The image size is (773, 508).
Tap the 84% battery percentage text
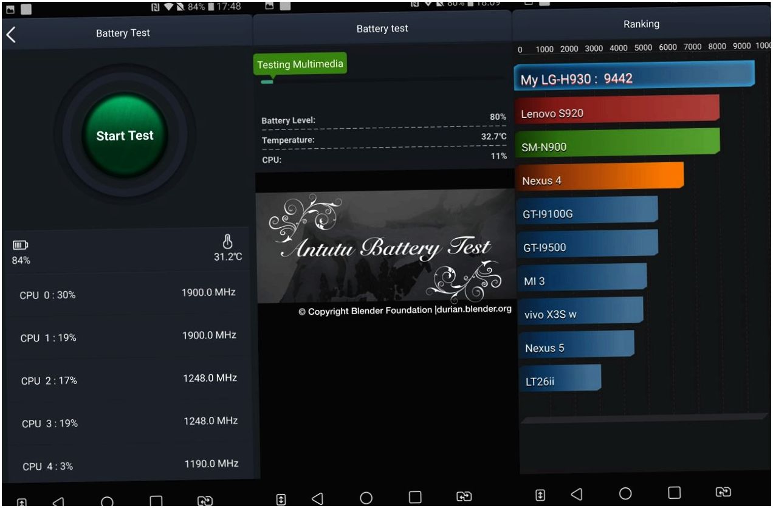tap(21, 261)
